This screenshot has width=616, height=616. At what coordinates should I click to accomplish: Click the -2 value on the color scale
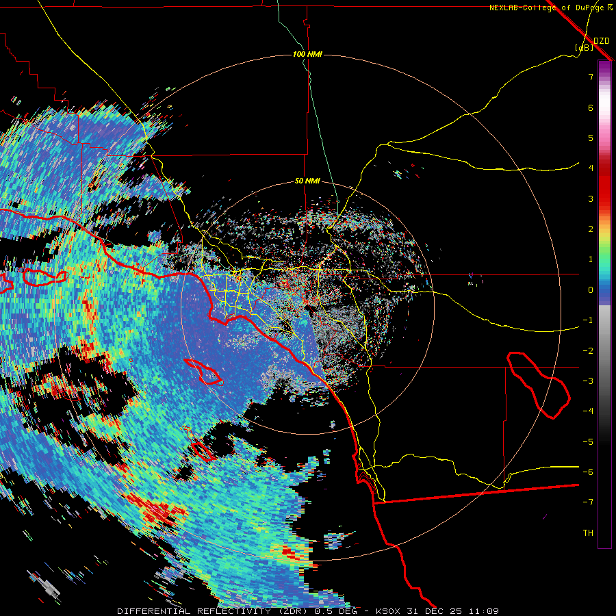click(588, 351)
